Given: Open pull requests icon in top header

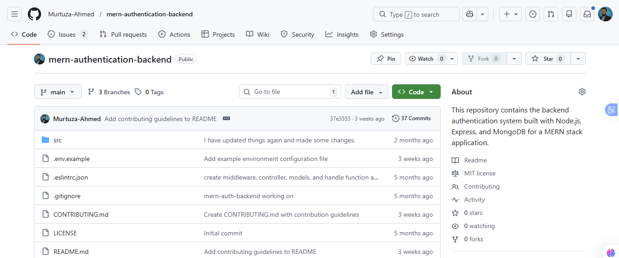Looking at the screenshot, I should tap(551, 14).
